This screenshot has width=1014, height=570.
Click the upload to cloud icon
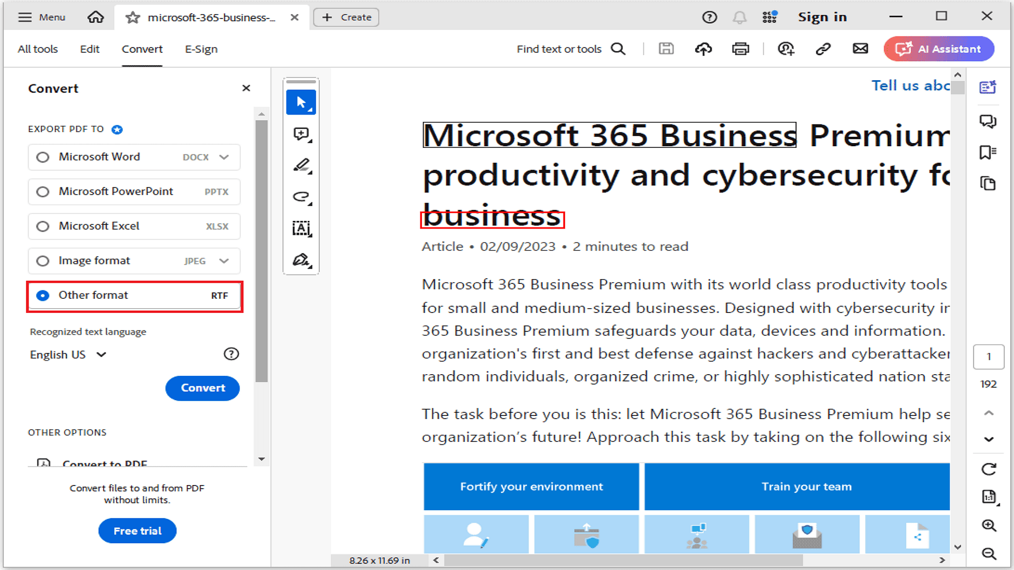pos(703,49)
